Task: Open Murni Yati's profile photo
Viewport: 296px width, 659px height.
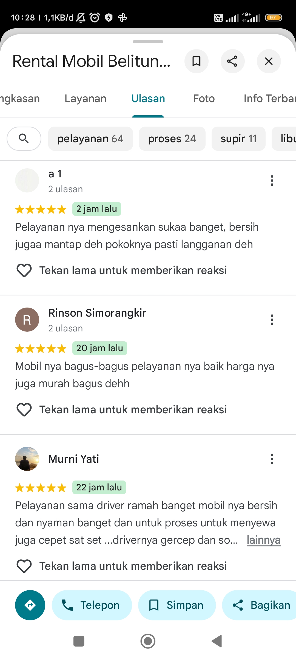Action: tap(27, 459)
